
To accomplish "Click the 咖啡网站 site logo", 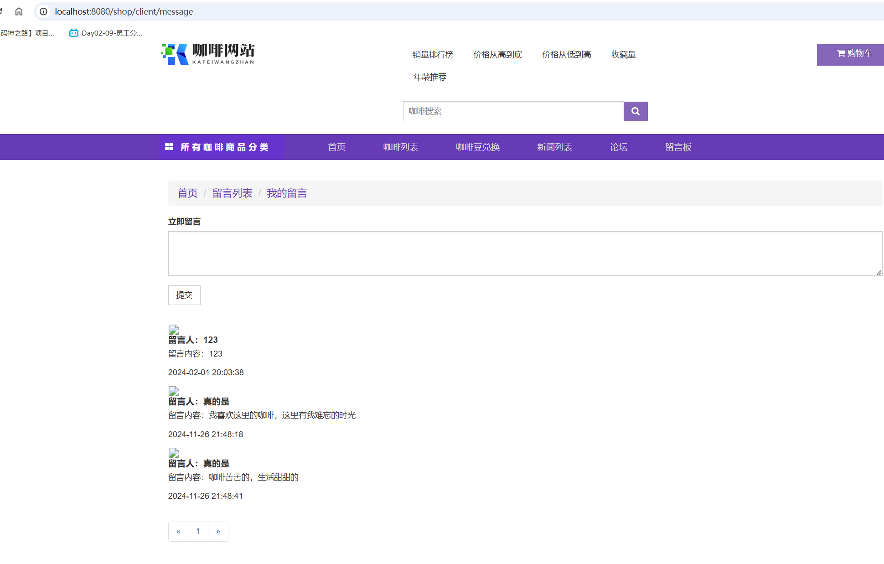I will point(207,54).
